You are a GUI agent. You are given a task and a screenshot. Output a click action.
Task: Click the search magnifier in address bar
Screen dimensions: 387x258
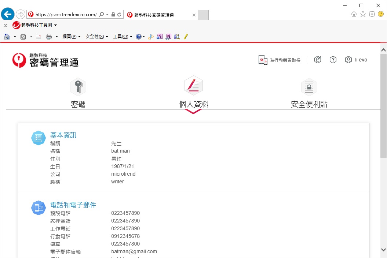pos(102,14)
